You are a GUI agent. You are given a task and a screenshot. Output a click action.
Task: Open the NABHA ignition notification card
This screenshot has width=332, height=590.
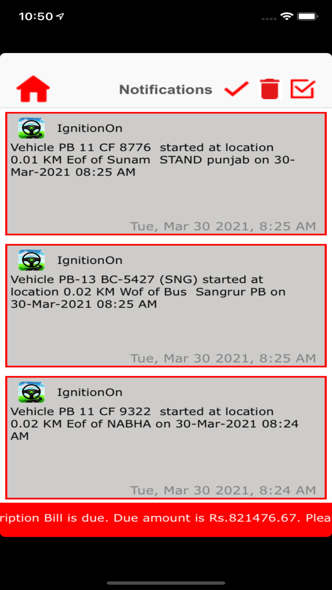[166, 438]
